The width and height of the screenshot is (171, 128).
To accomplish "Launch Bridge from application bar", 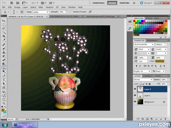I will [12, 3].
